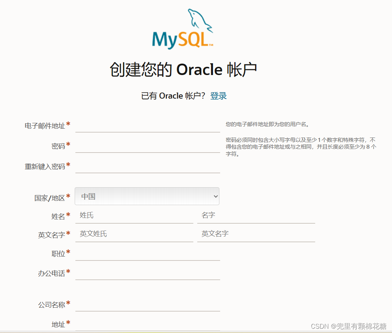Image resolution: width=392 pixels, height=333 pixels.
Task: Focus the 英文名字 input field
Action: click(x=256, y=234)
